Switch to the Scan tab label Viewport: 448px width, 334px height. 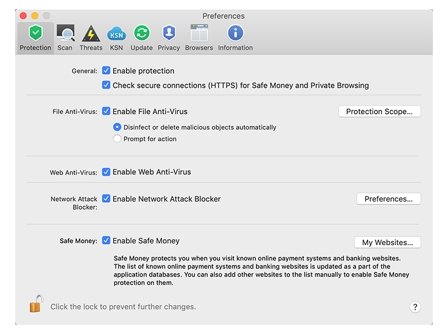pyautogui.click(x=65, y=48)
